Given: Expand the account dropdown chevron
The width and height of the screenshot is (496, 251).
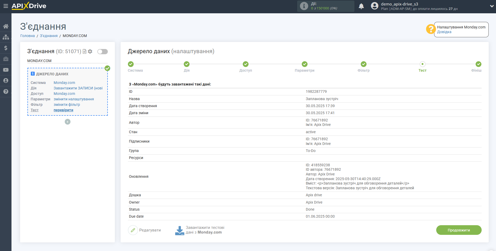Looking at the screenshot, I should (492, 6).
